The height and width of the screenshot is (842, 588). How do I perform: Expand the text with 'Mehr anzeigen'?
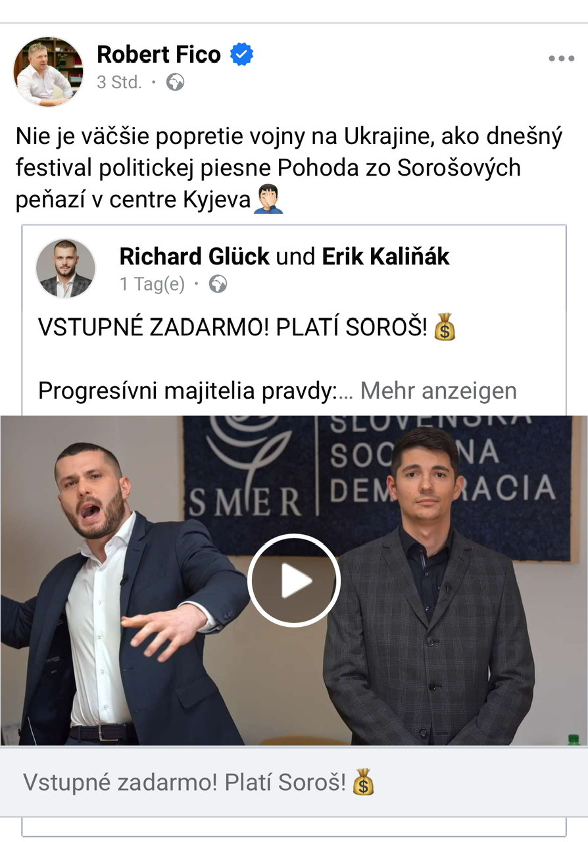(438, 391)
